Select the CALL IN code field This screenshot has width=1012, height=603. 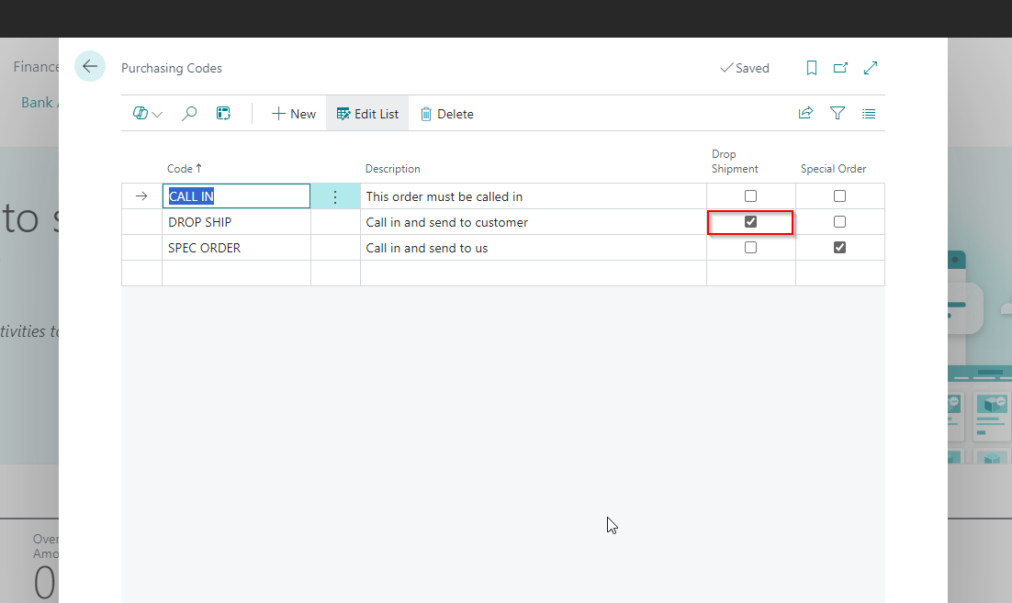click(236, 196)
